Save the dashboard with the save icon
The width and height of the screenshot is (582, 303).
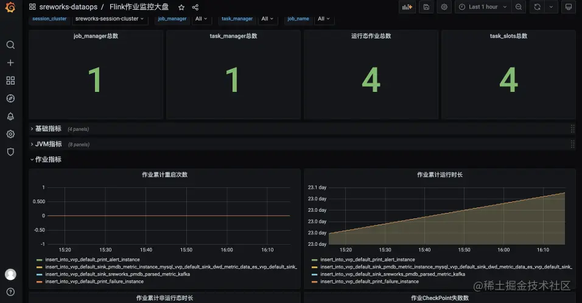pyautogui.click(x=426, y=7)
